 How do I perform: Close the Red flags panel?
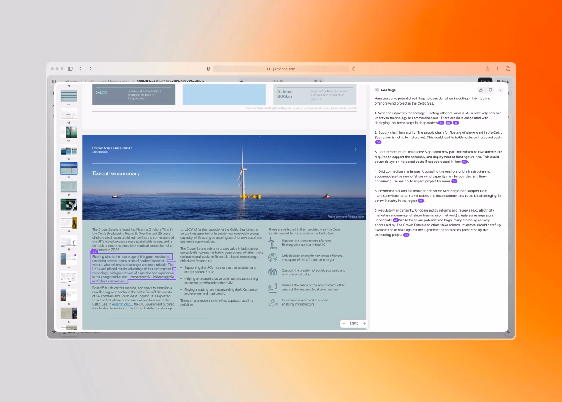point(500,90)
